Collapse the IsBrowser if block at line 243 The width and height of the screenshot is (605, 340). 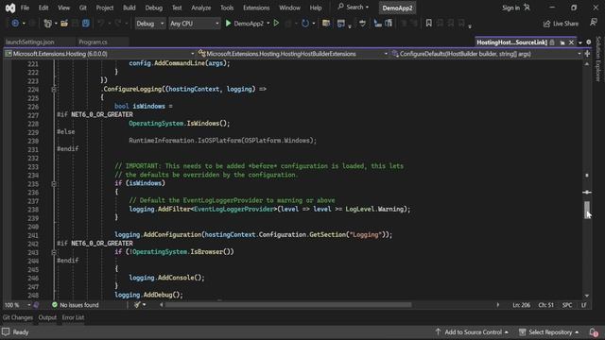point(54,252)
